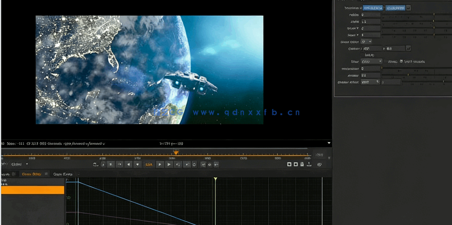This screenshot has width=452, height=225.
Task: Switch to the orange Curve Editor tab
Action: [x=32, y=174]
